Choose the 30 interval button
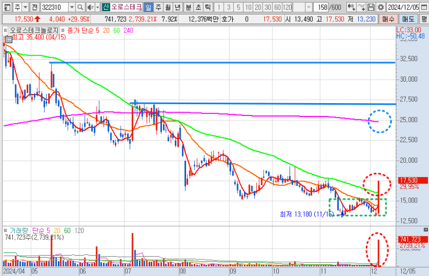Screen dimensions: 429x276 [x=268, y=7]
